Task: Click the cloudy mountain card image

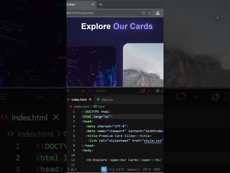Action: [143, 65]
